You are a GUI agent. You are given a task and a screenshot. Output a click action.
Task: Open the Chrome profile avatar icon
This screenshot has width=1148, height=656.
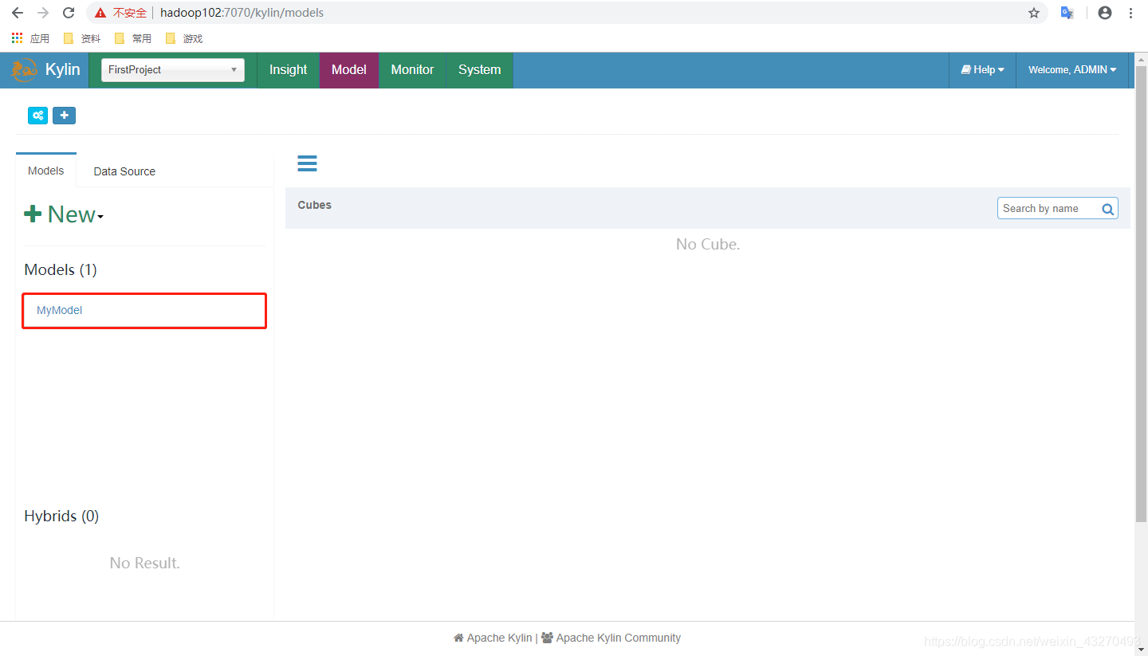(1105, 13)
